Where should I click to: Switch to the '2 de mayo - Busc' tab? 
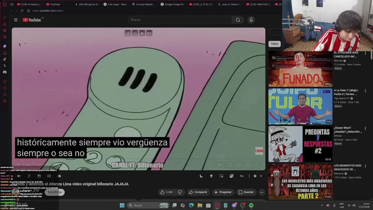(115, 4)
